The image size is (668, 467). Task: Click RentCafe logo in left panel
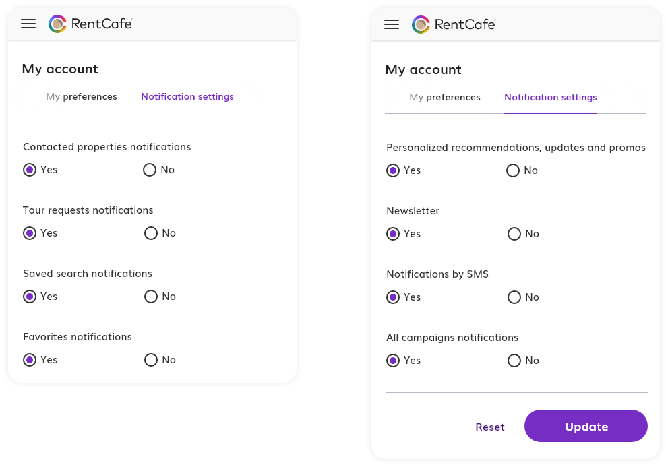click(x=90, y=24)
